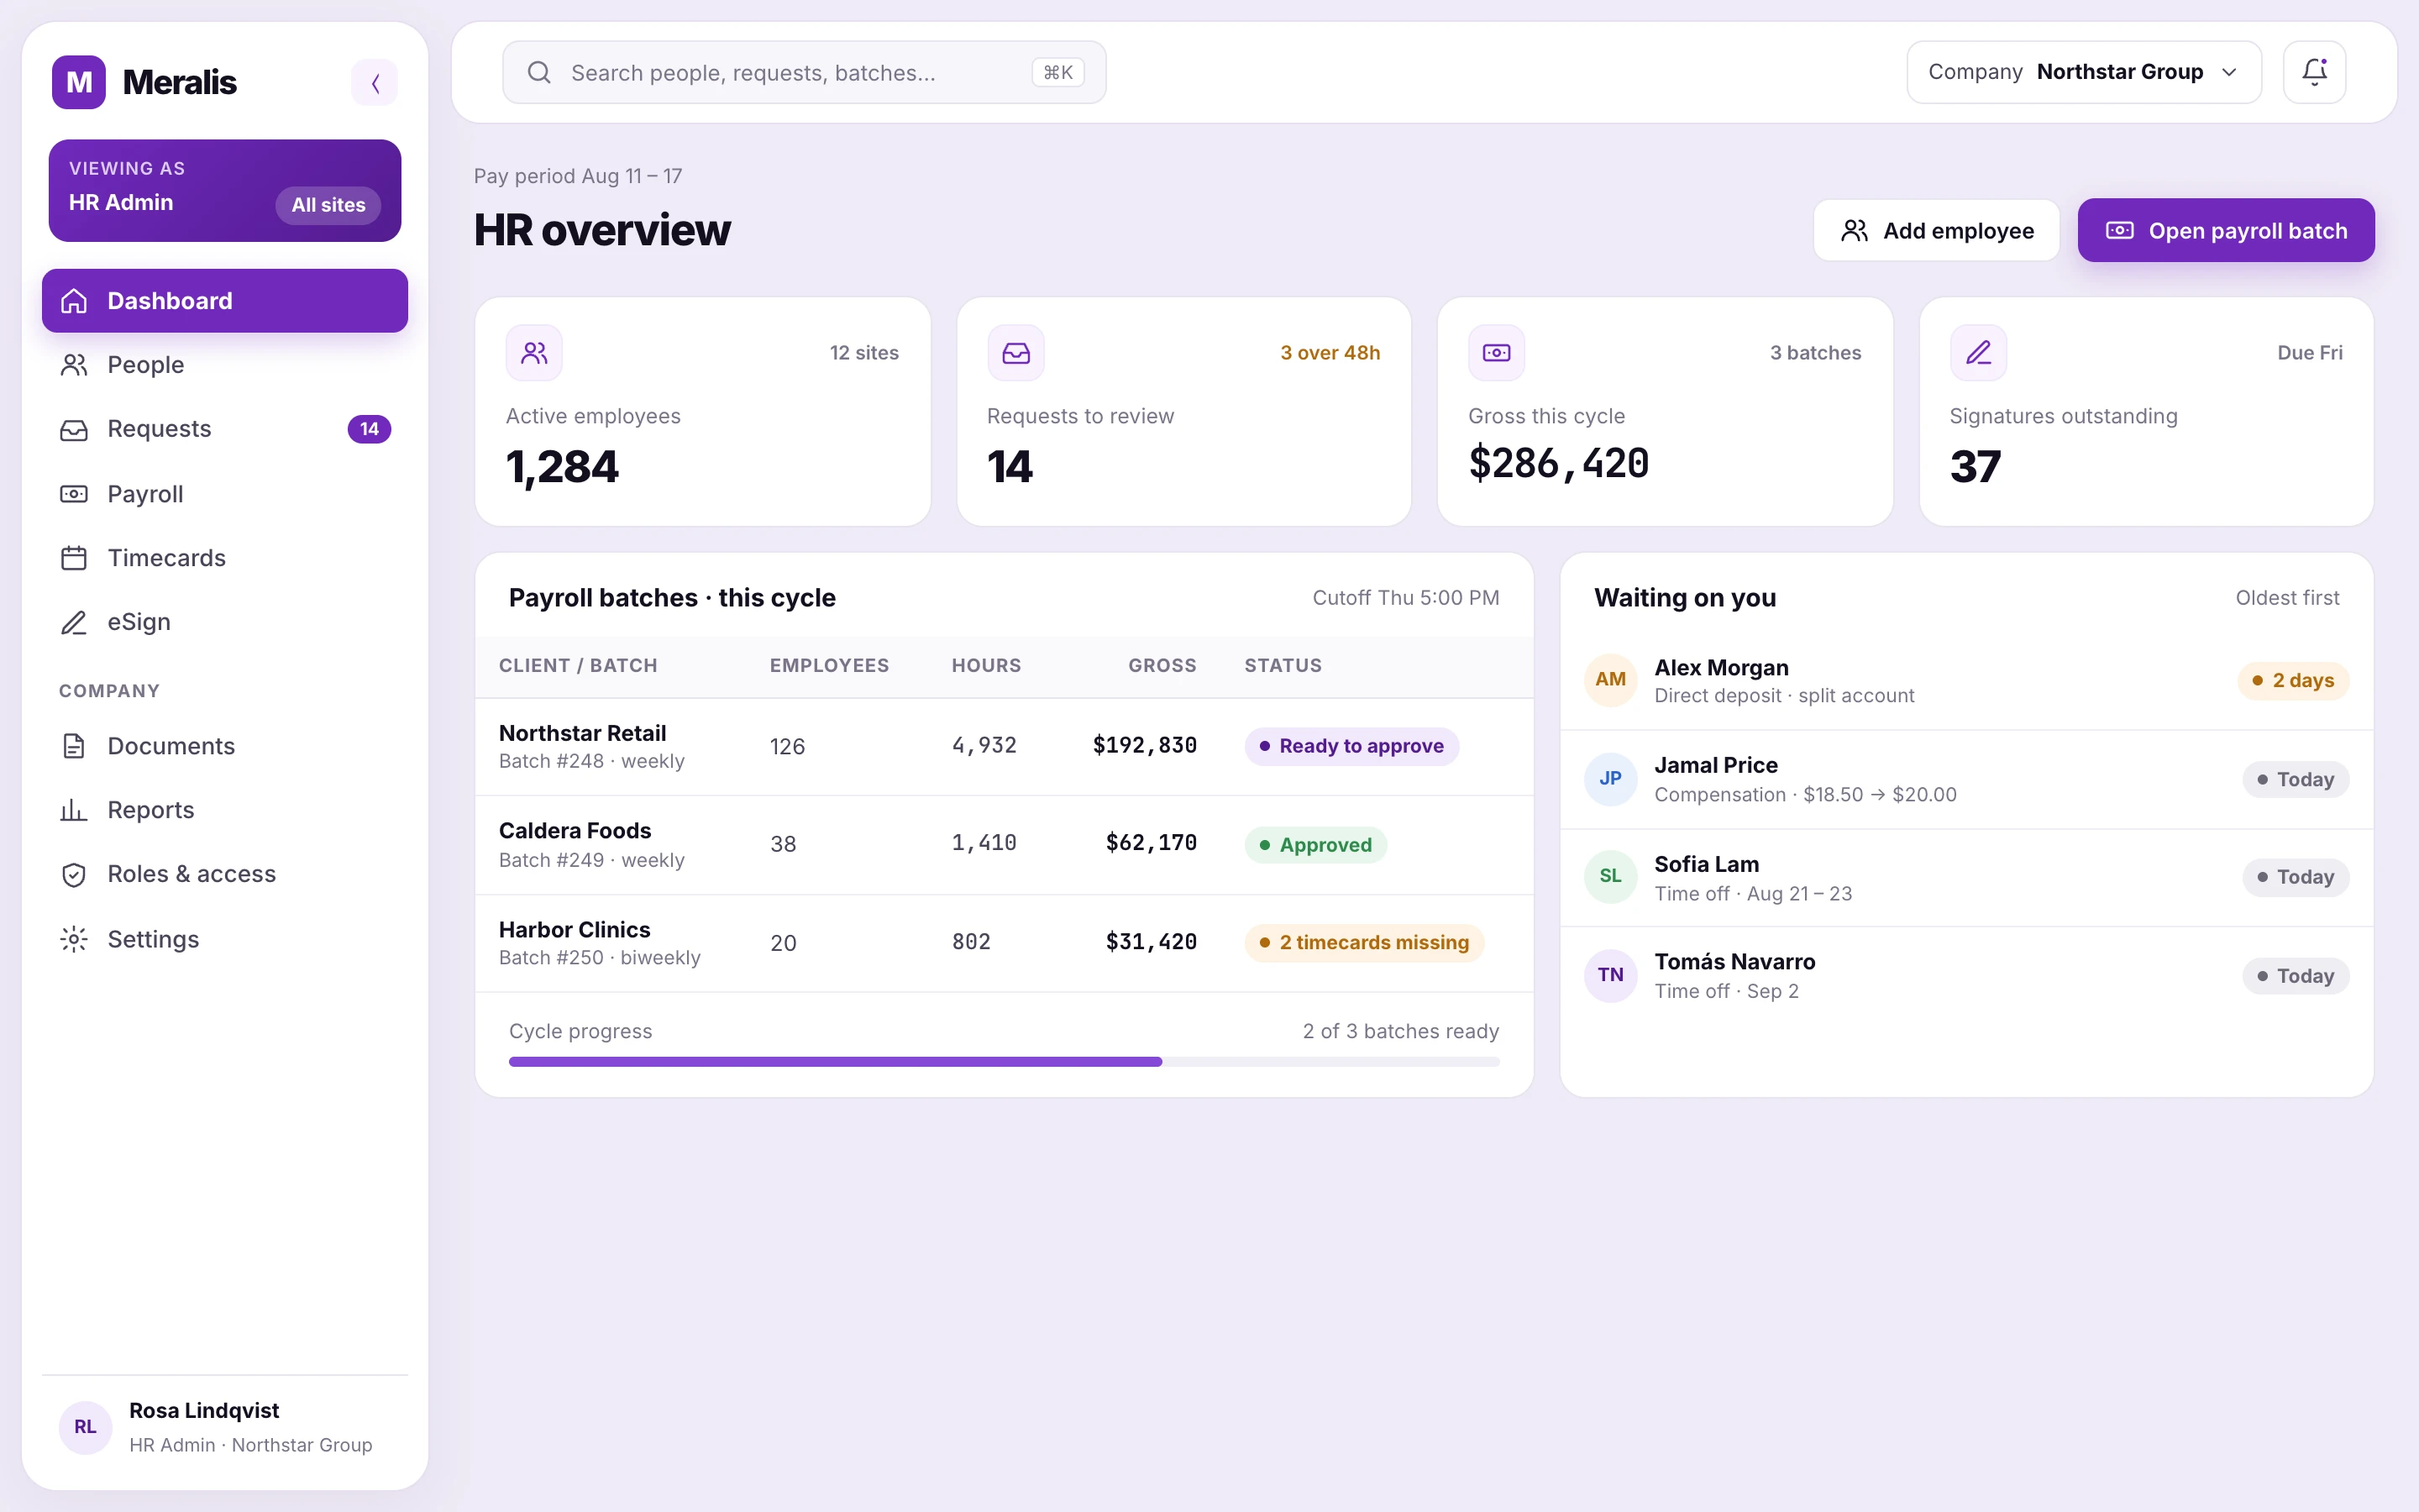Image resolution: width=2419 pixels, height=1512 pixels.
Task: Click the ⌘K shortcut hint
Action: coord(1057,72)
